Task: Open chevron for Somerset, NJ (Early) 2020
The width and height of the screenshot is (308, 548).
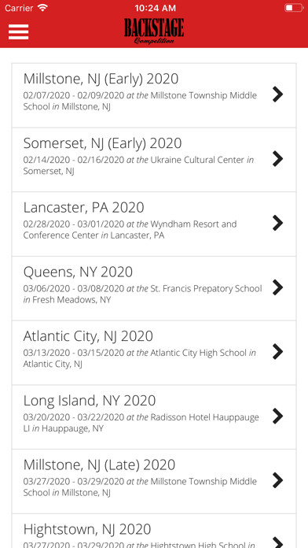Action: point(277,159)
